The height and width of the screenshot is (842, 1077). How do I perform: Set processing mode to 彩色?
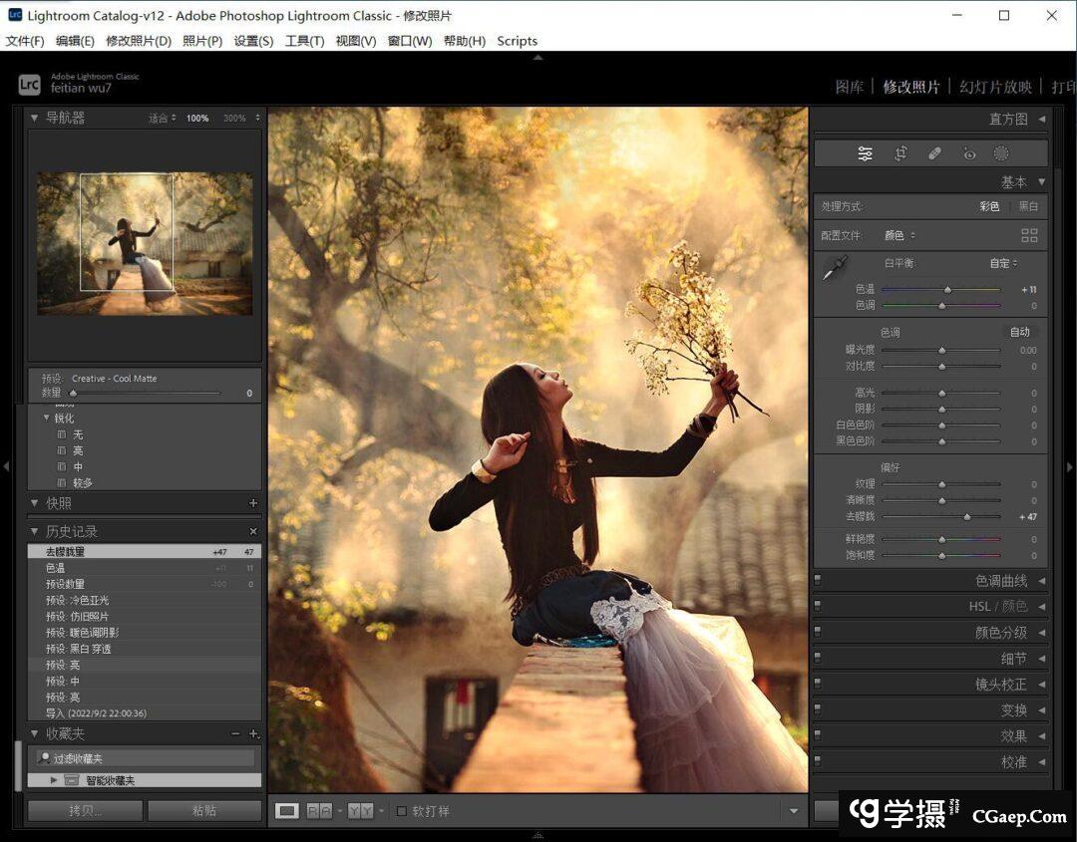989,206
